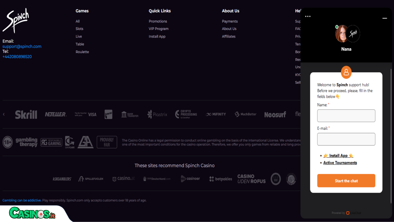The height and width of the screenshot is (222, 394).
Task: Open the Affiliates link
Action: tap(229, 37)
